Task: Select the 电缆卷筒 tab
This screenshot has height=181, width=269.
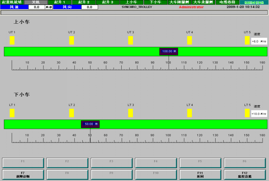Action: 227,2
